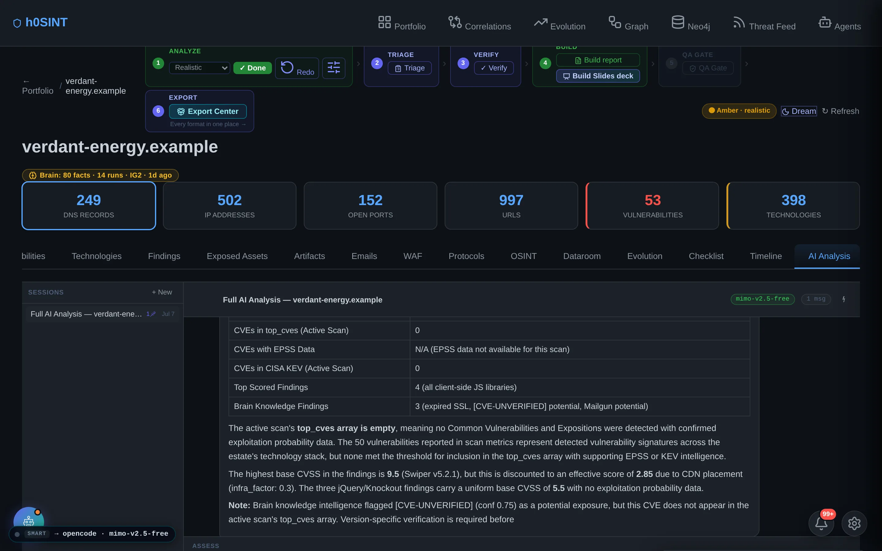Open the Correlations nav item
882x551 pixels.
coord(480,23)
